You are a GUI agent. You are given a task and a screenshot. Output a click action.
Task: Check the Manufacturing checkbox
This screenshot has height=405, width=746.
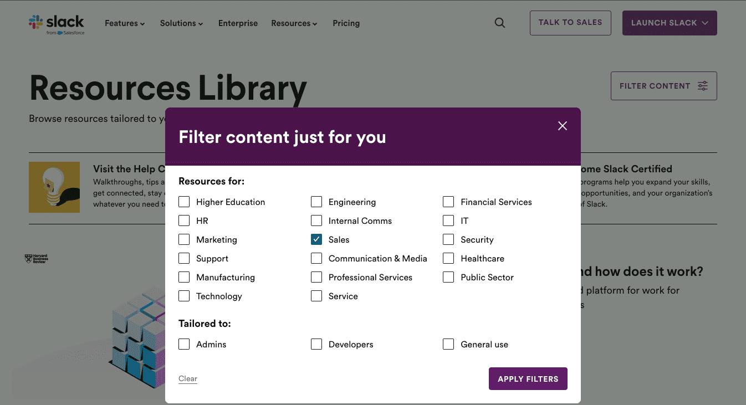click(x=184, y=277)
